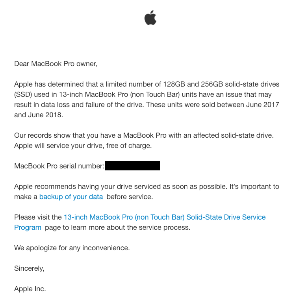295x303 pixels.
Task: Click the "Please visit the" text
Action: click(38, 217)
